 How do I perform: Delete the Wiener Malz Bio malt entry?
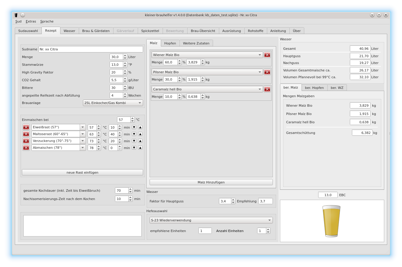tap(267, 55)
